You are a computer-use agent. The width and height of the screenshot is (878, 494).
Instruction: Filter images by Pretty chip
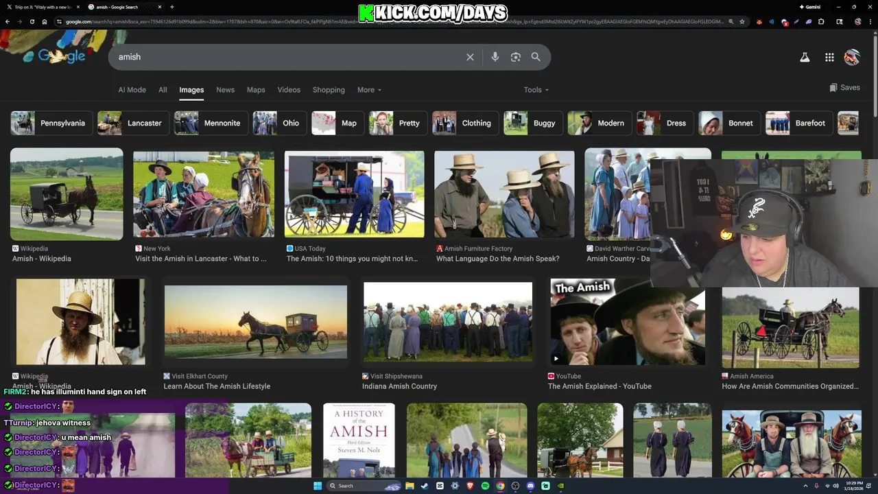pyautogui.click(x=399, y=123)
